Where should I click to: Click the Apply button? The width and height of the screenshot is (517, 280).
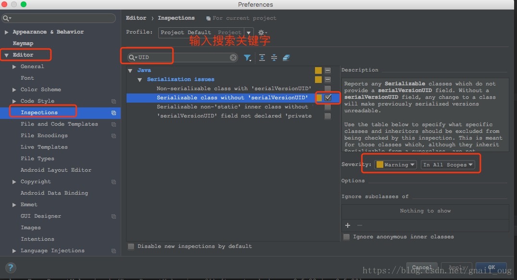[456, 268]
